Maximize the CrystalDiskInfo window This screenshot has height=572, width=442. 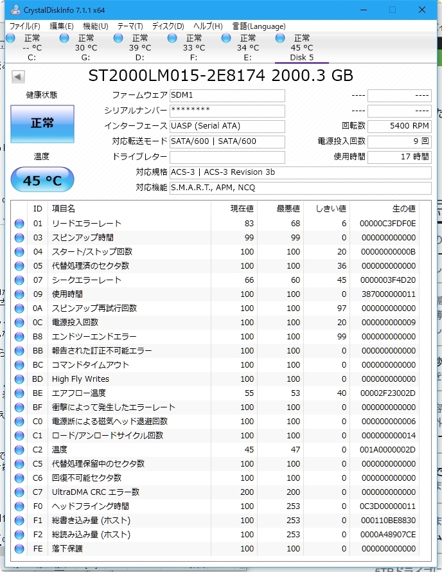coord(393,10)
